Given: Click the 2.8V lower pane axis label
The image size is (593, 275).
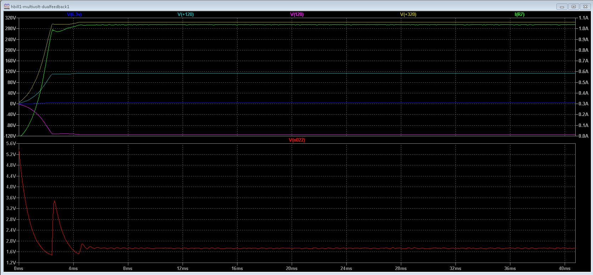Looking at the screenshot, I should [11, 219].
